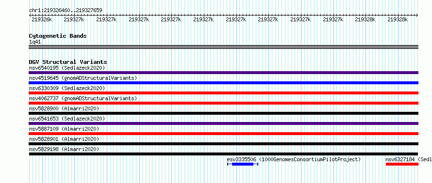
Task: Open nsv6540195 (Sedlazeck2020) label
Action: click(67, 68)
